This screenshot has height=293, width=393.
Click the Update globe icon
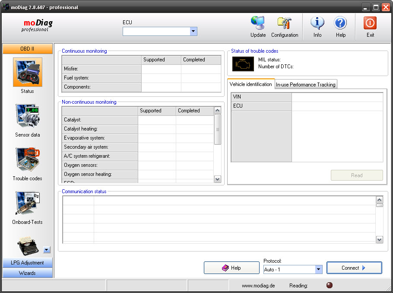(258, 23)
